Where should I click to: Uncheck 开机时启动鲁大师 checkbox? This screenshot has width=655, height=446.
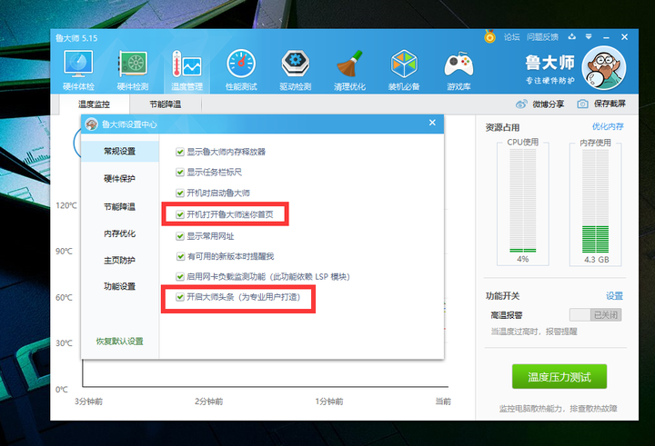[180, 193]
